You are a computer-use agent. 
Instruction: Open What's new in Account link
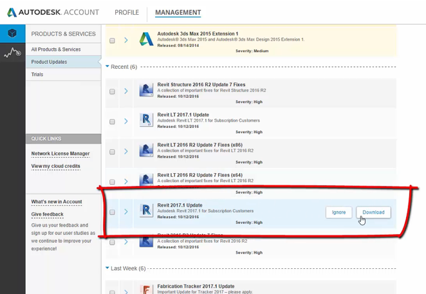pyautogui.click(x=57, y=202)
